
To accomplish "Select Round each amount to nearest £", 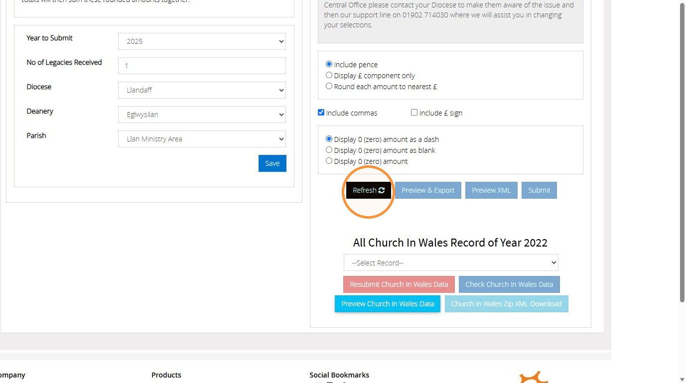I will (x=329, y=86).
